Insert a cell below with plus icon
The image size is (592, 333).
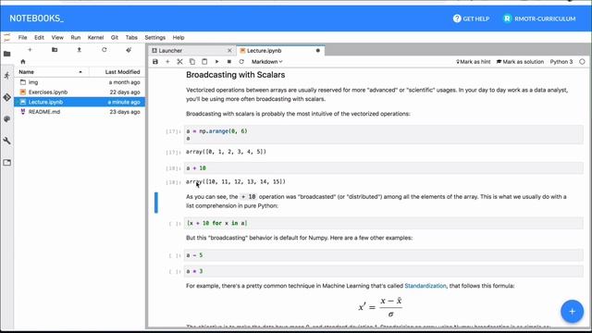167,62
